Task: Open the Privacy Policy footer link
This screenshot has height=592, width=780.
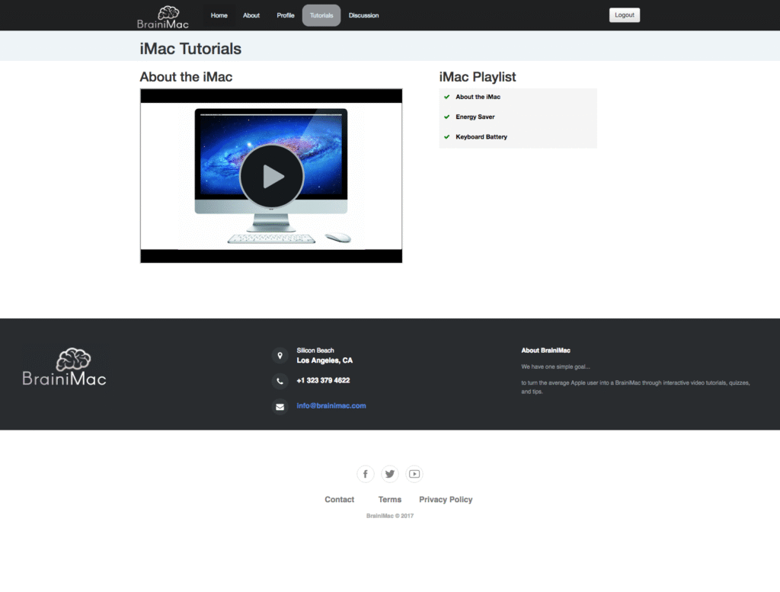Action: pyautogui.click(x=446, y=500)
